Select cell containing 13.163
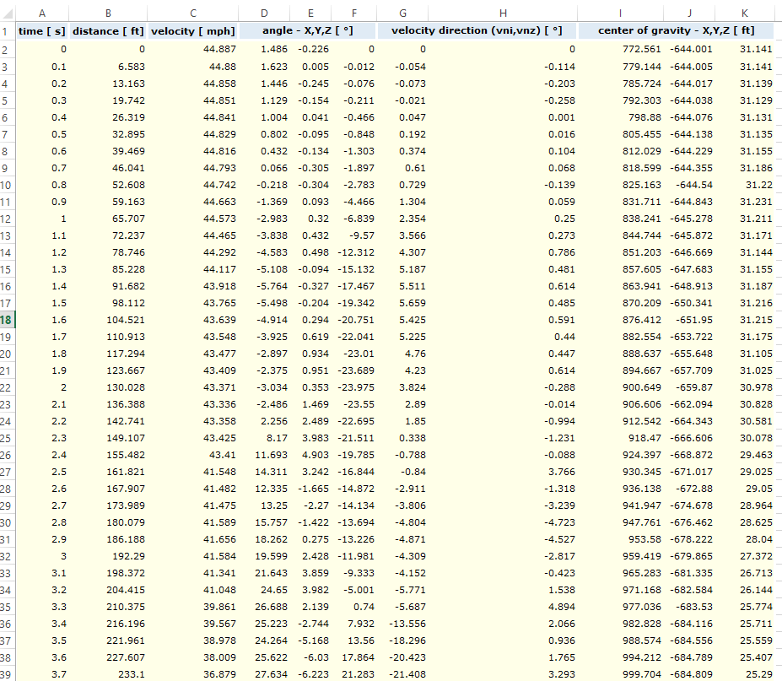 (108, 84)
